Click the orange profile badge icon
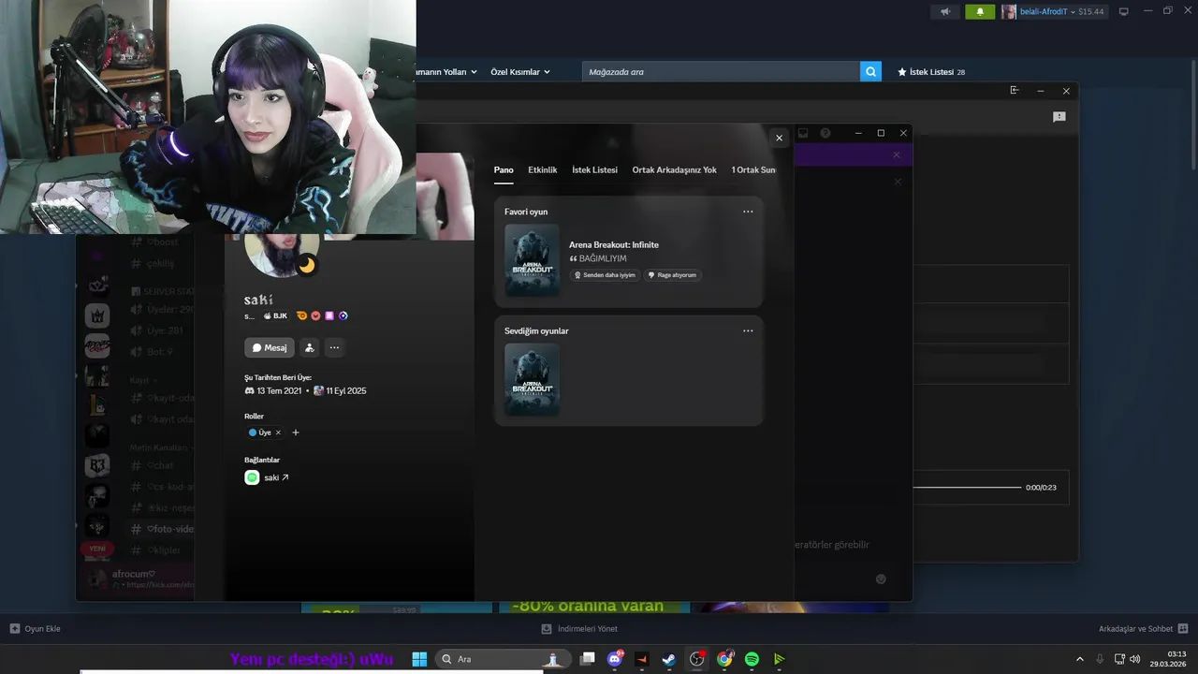The height and width of the screenshot is (674, 1198). 301,315
